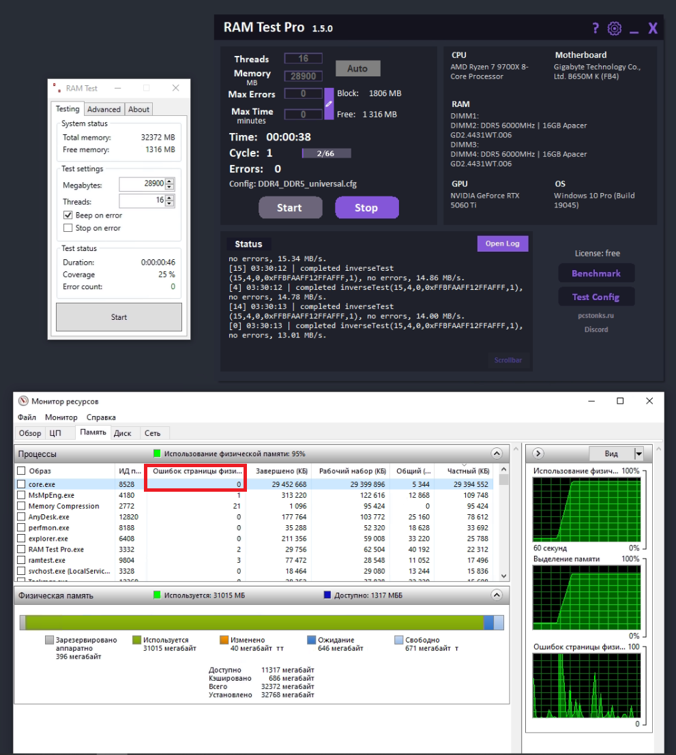
Task: Open the About tab in RAM Test
Action: point(138,109)
